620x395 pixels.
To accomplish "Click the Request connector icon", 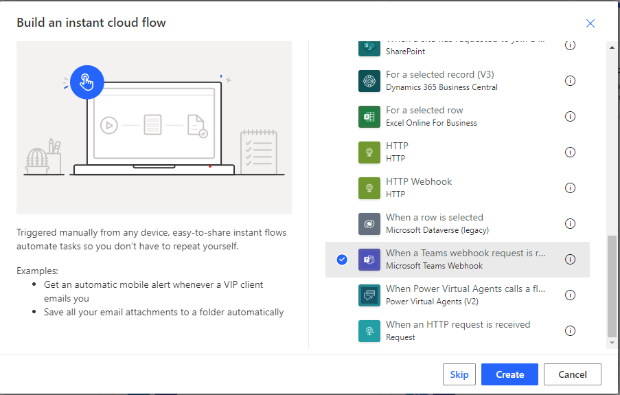I will pyautogui.click(x=369, y=331).
